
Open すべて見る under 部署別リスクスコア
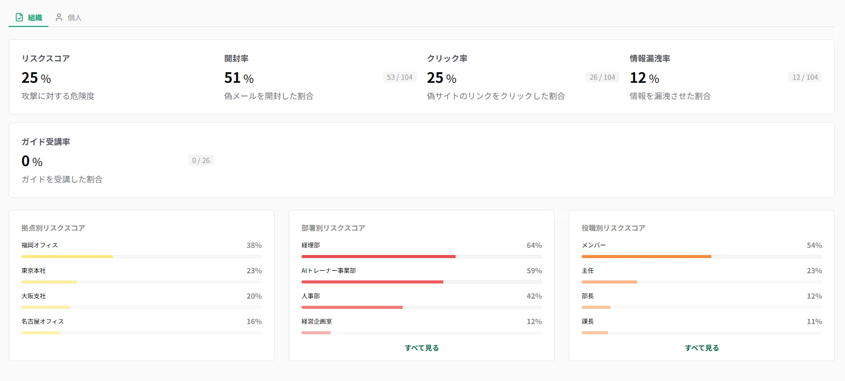coord(421,348)
